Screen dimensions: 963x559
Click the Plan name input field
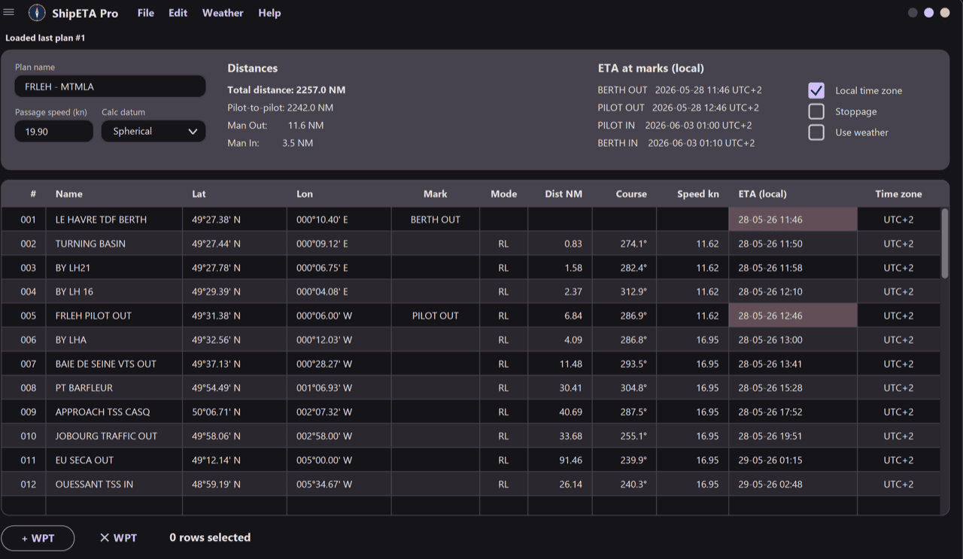click(110, 87)
